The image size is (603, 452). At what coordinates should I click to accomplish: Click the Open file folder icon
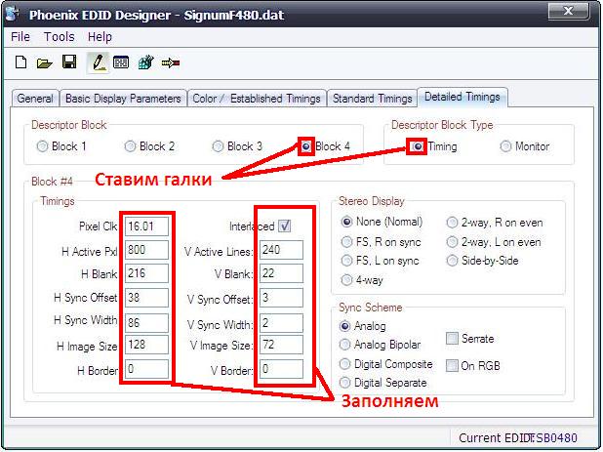[x=44, y=62]
